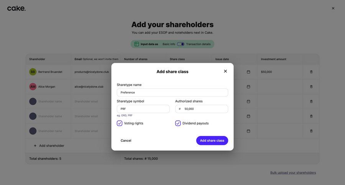This screenshot has height=185, width=345.
Task: Uncheck the Voting rights checkbox
Action: 120,123
